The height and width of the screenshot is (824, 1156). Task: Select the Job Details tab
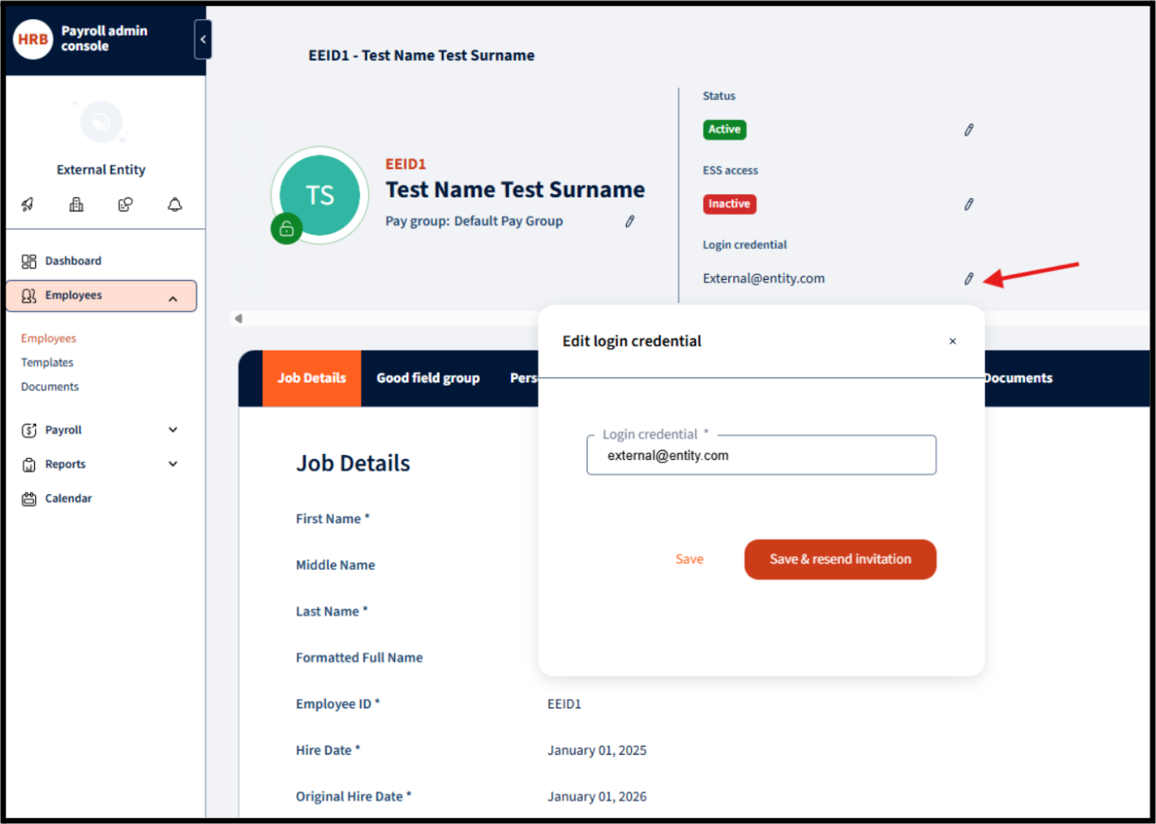[x=312, y=378]
